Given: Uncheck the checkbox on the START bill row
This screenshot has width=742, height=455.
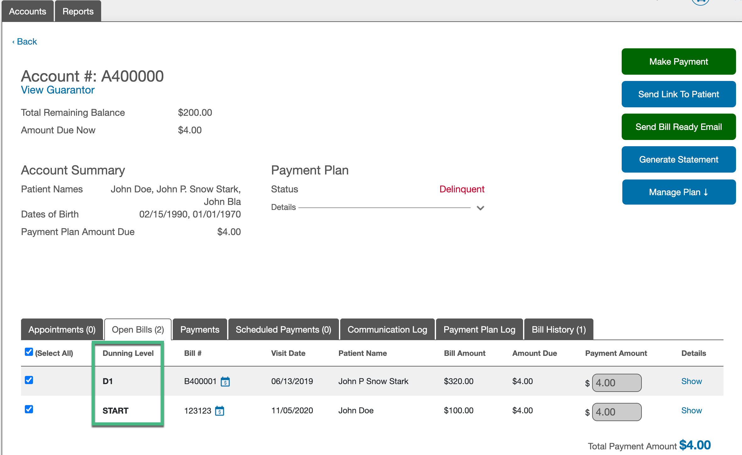Looking at the screenshot, I should [x=29, y=409].
